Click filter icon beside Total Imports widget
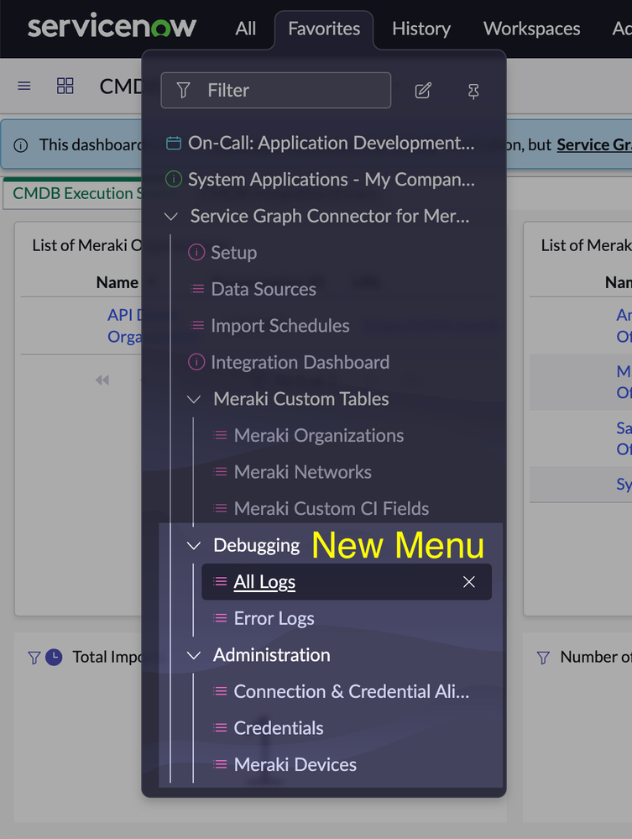Image resolution: width=632 pixels, height=839 pixels. 34,658
